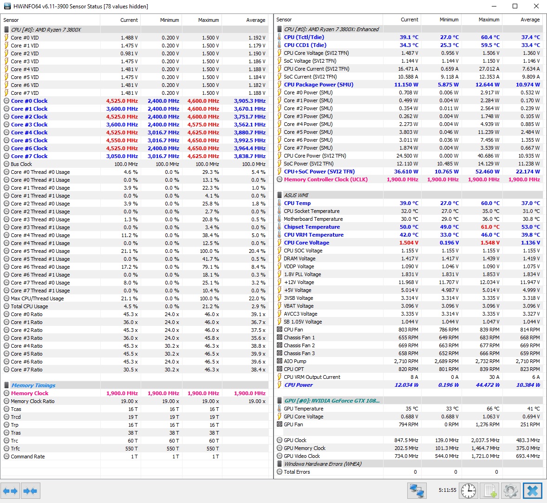547x503 pixels.
Task: Select the Motherboard Temperature row
Action: [409, 218]
